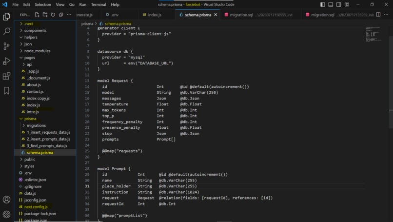The height and width of the screenshot is (222, 393).
Task: Toggle primary side bar layout icon
Action: [x=323, y=4]
